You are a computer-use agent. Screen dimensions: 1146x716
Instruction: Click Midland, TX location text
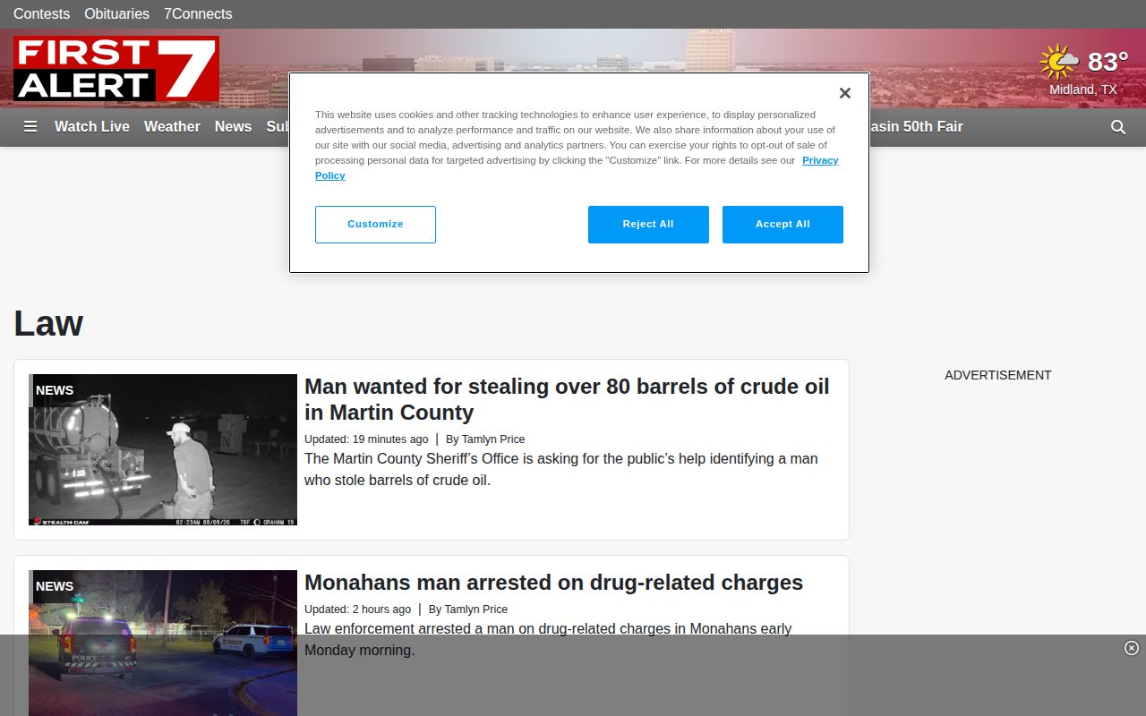tap(1083, 89)
